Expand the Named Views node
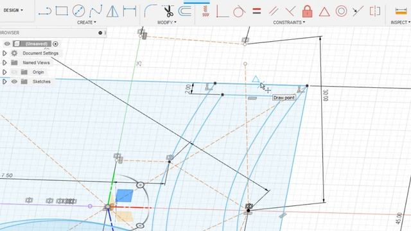Viewport: 411px width, 231px height. [x=4, y=63]
